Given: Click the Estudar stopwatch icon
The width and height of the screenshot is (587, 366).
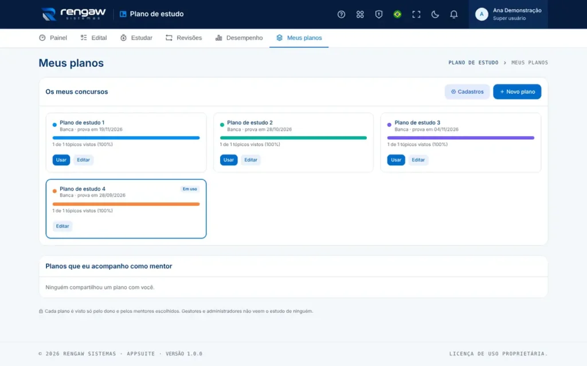Looking at the screenshot, I should (x=123, y=38).
